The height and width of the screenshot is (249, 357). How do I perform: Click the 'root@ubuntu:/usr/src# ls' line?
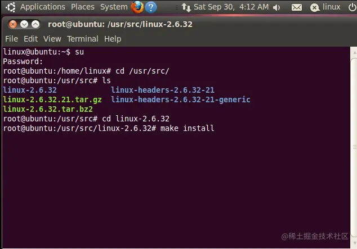pos(57,80)
